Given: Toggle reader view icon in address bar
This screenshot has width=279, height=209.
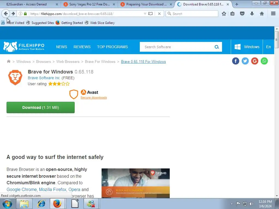Looking at the screenshot, I should click(150, 14).
